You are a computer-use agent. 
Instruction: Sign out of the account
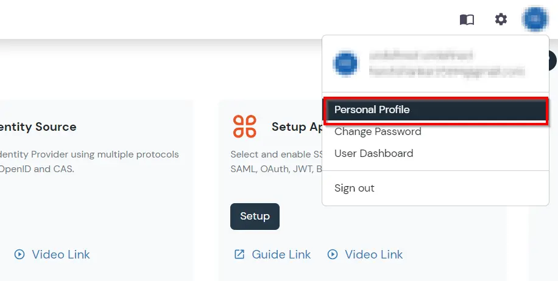tap(355, 188)
